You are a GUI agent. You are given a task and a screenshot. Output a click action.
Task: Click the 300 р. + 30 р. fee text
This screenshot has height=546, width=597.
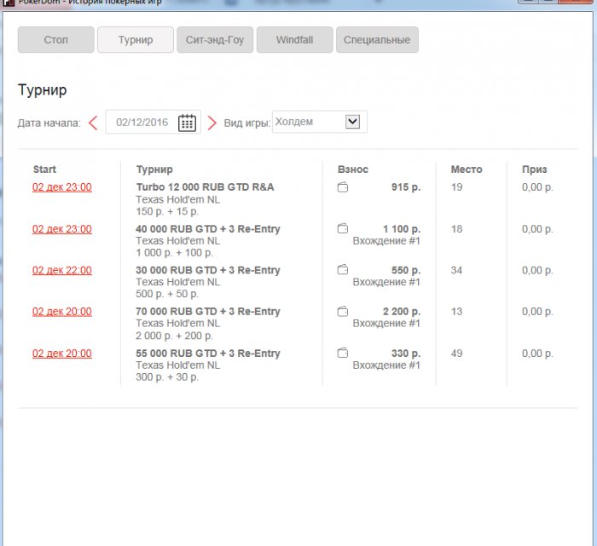[x=167, y=376]
